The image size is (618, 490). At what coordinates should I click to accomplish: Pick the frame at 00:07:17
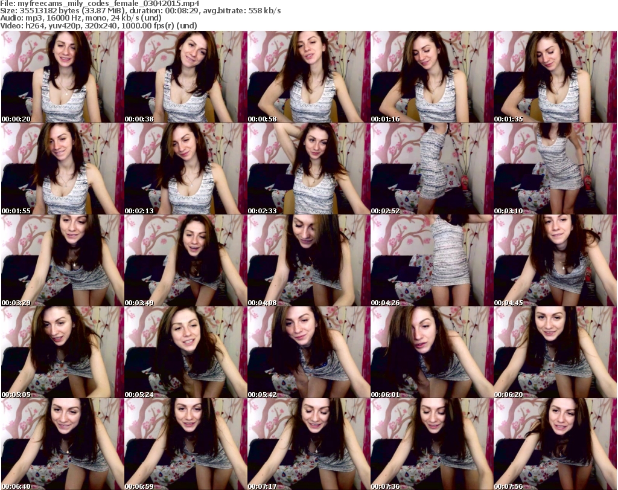308,444
